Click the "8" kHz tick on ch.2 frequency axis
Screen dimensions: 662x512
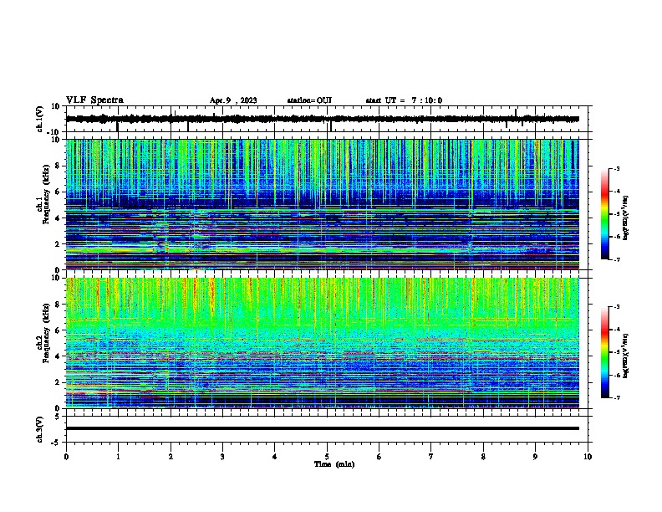[58, 305]
